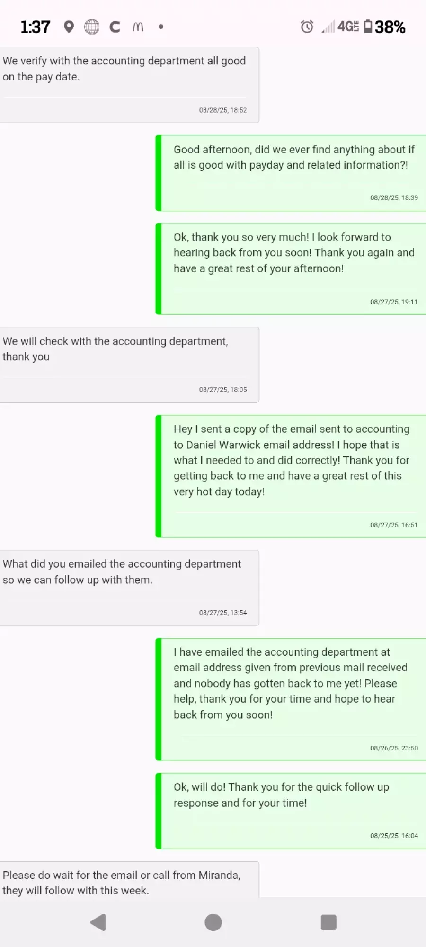Viewport: 426px width, 947px height.
Task: Tap the globe icon in status bar
Action: coord(92,27)
